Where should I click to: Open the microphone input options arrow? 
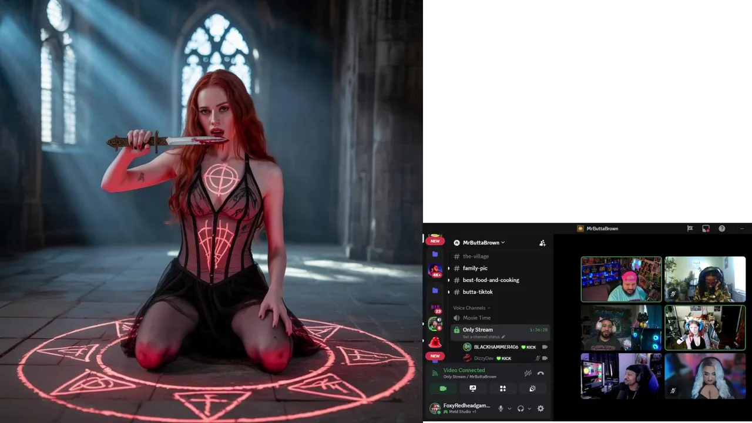[509, 408]
